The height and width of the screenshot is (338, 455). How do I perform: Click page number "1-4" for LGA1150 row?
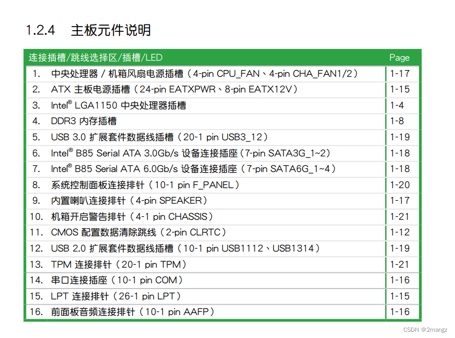click(397, 105)
